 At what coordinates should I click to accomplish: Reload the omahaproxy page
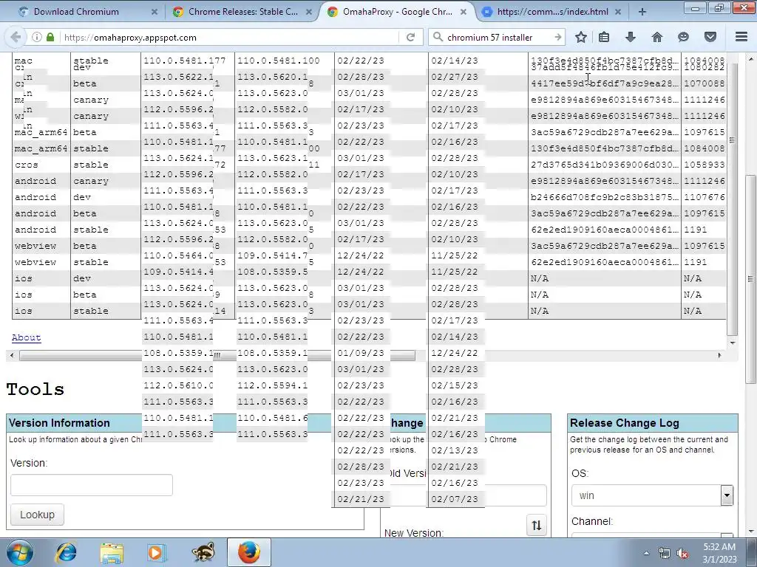[411, 37]
